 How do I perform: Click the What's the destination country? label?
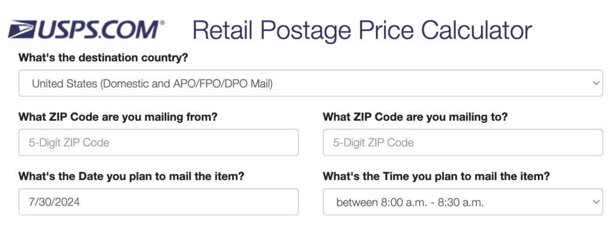point(103,58)
